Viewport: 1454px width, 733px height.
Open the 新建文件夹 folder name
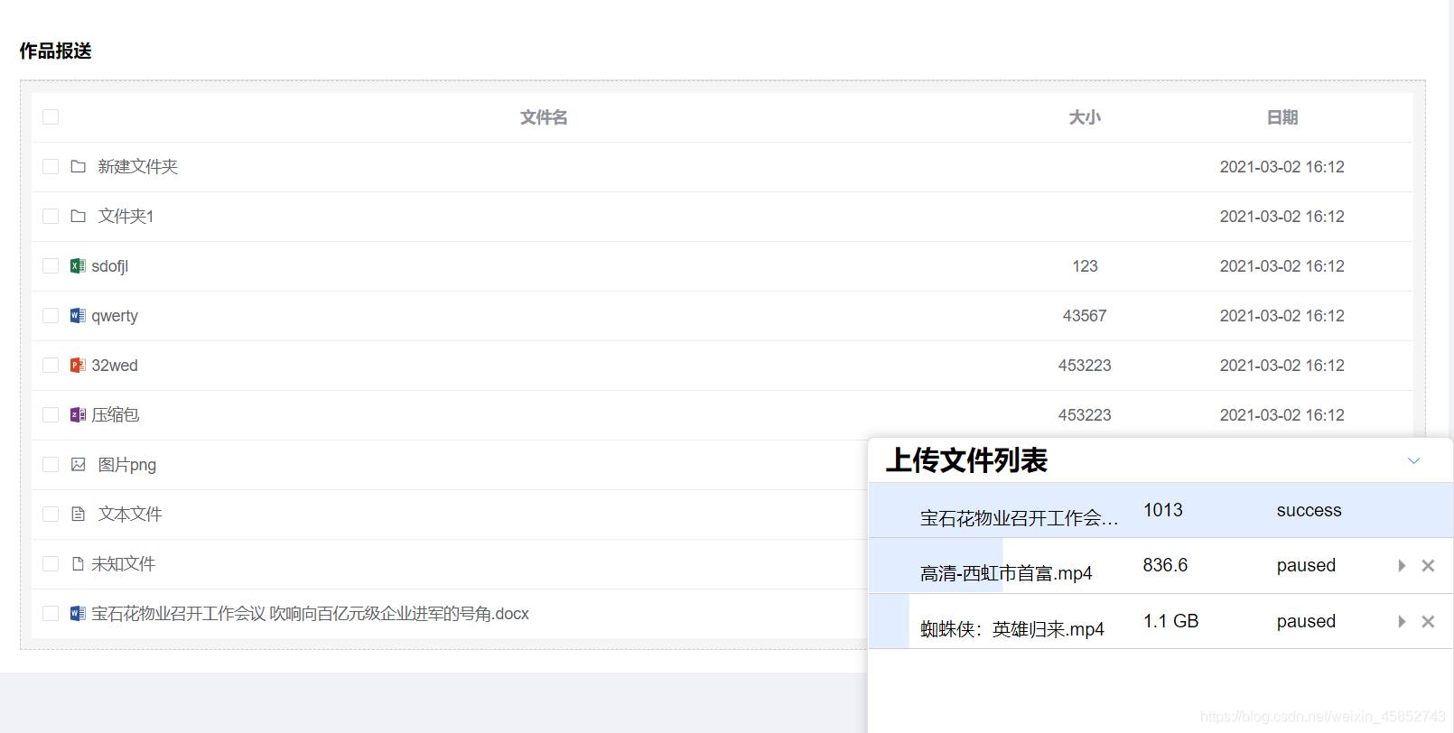[137, 166]
